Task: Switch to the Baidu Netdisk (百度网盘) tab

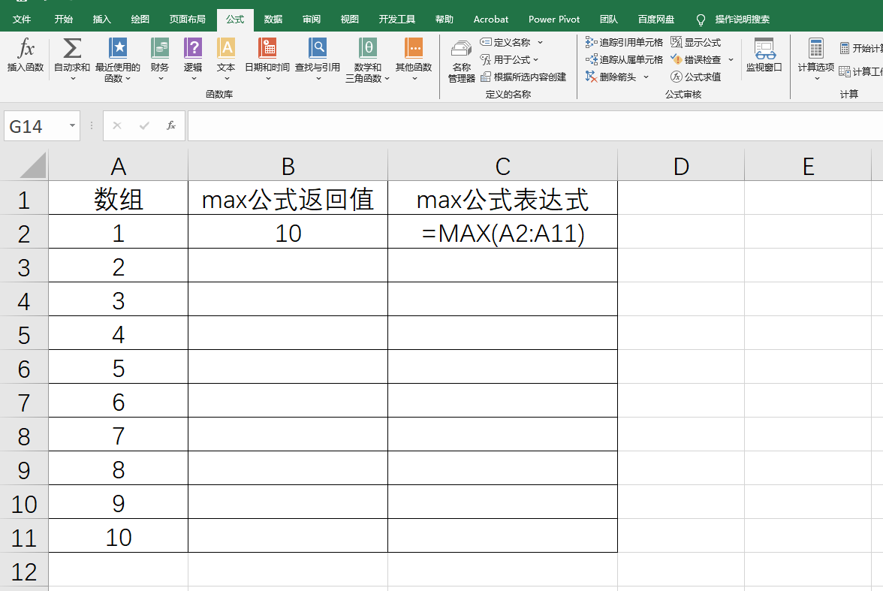Action: coord(656,20)
